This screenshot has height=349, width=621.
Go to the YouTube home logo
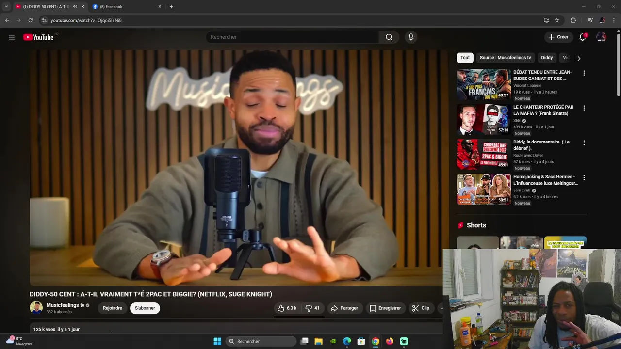[x=38, y=37]
